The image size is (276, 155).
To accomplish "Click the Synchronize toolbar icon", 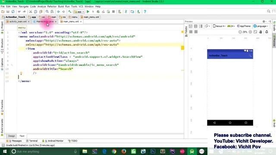I will (13, 12).
